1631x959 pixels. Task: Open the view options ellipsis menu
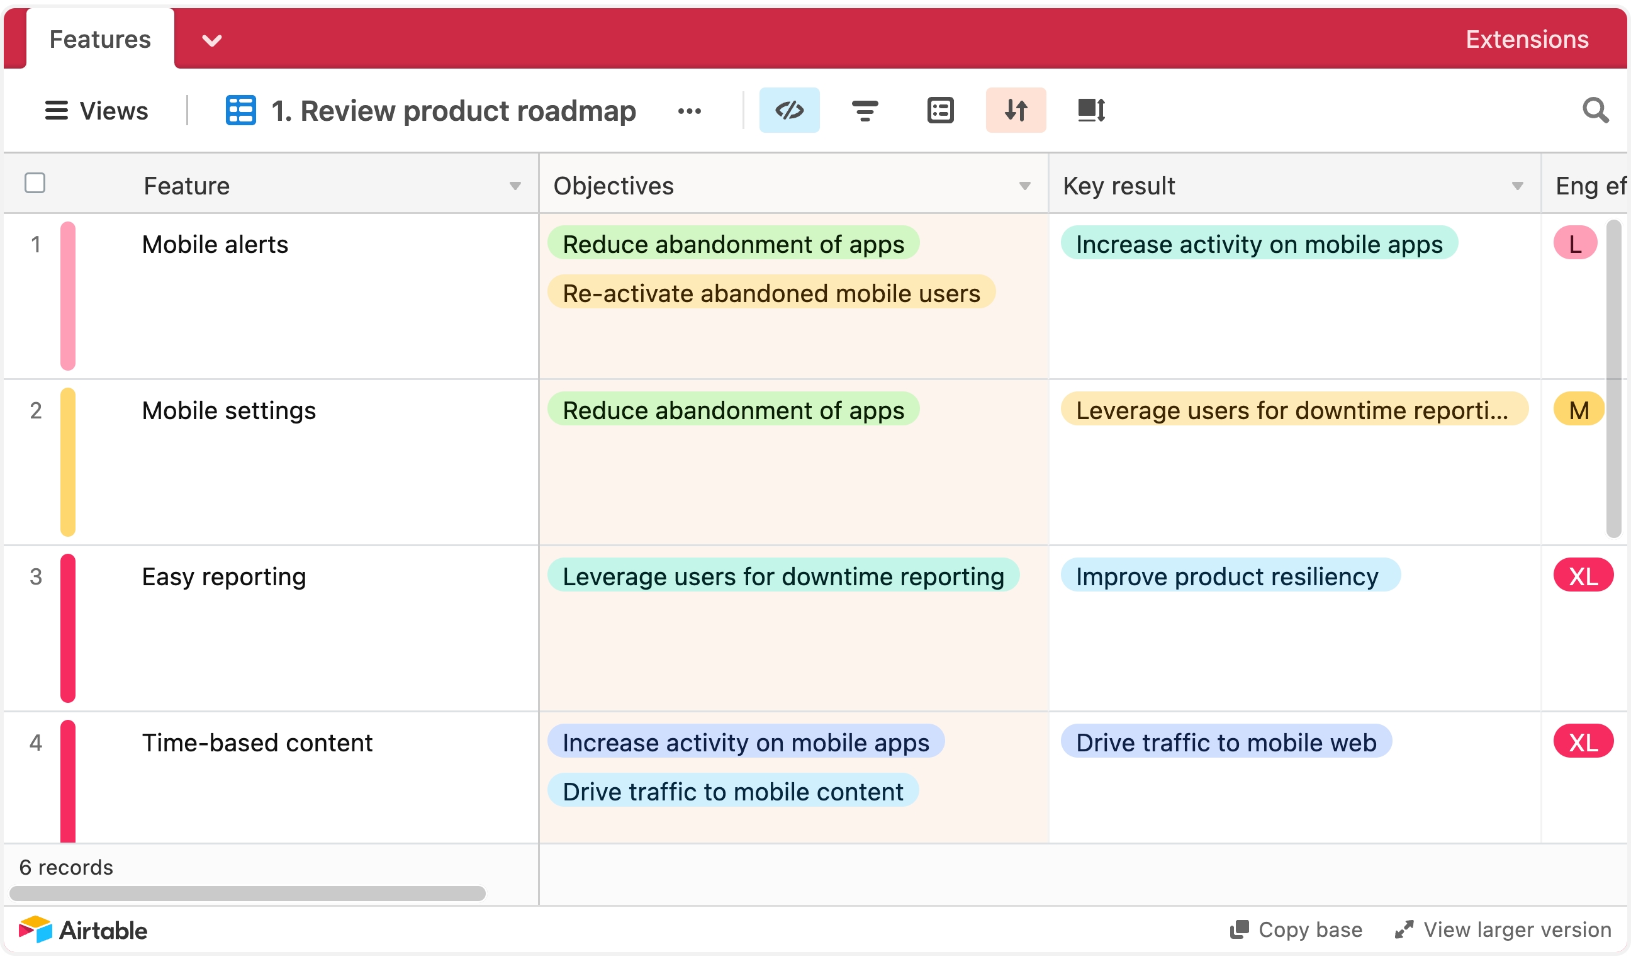(x=689, y=111)
